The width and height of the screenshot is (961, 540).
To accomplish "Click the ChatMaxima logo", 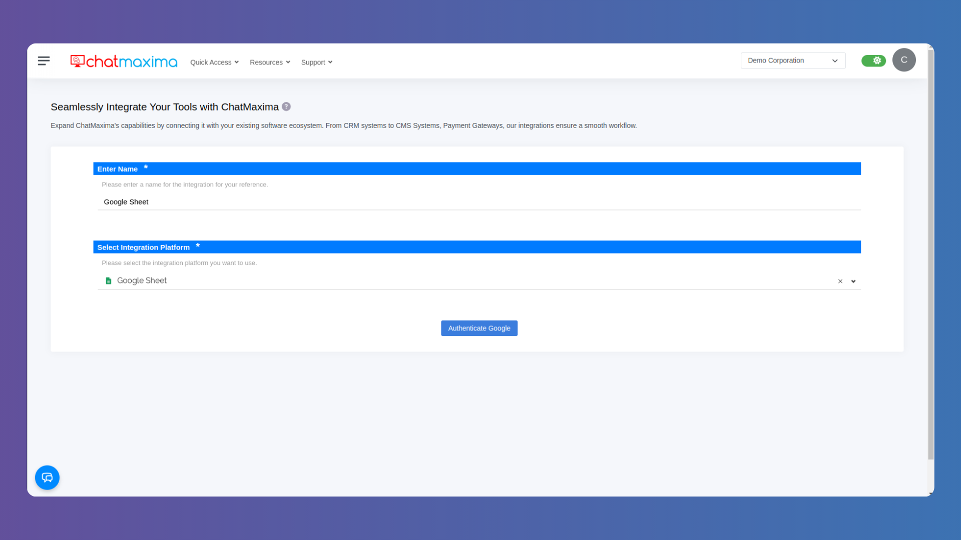I will tap(123, 61).
